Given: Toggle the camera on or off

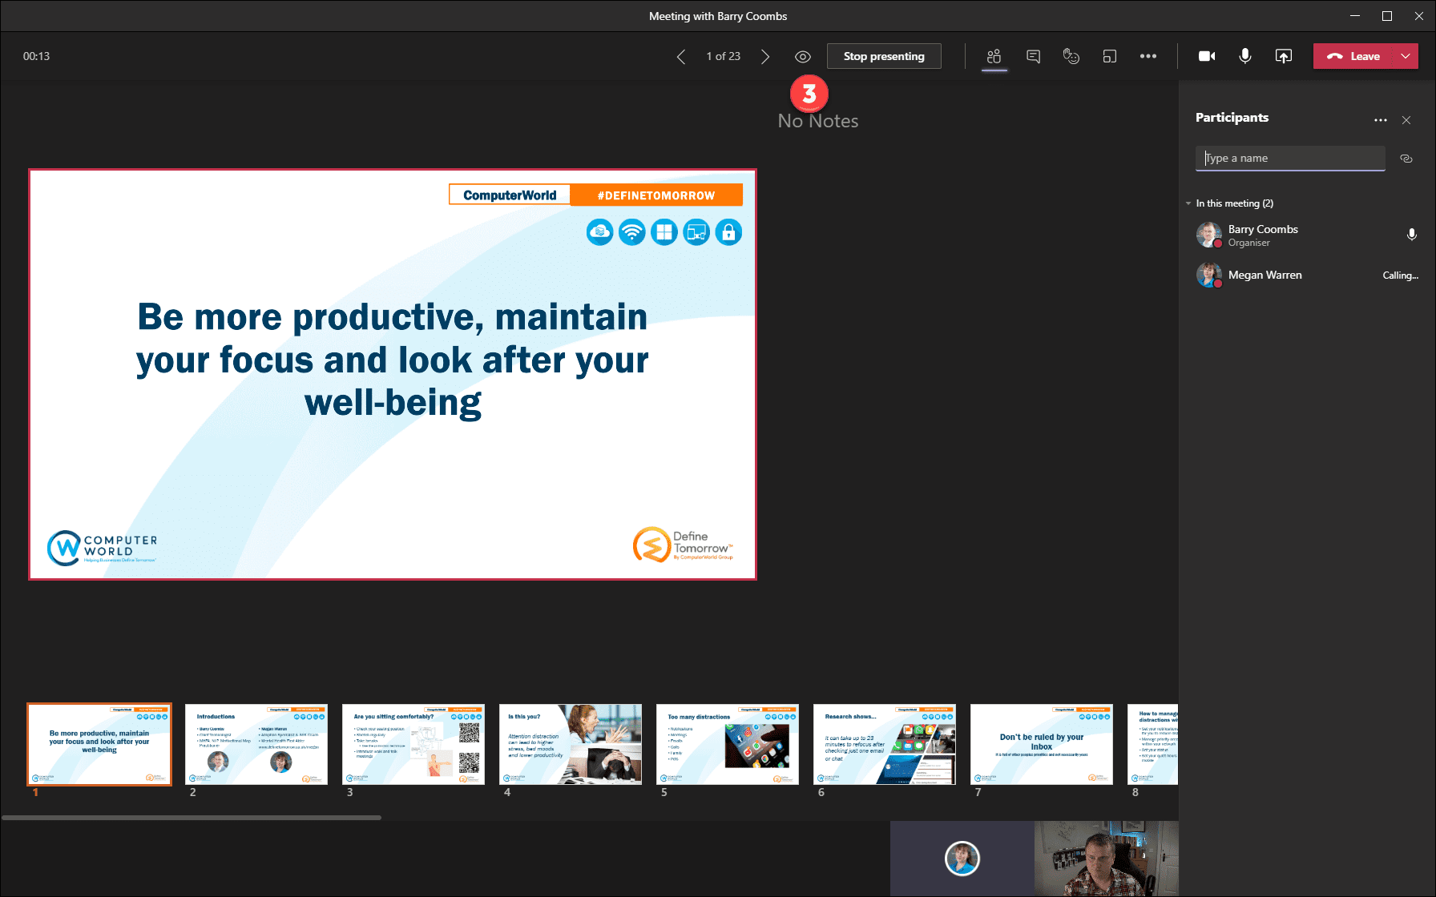Looking at the screenshot, I should 1206,56.
